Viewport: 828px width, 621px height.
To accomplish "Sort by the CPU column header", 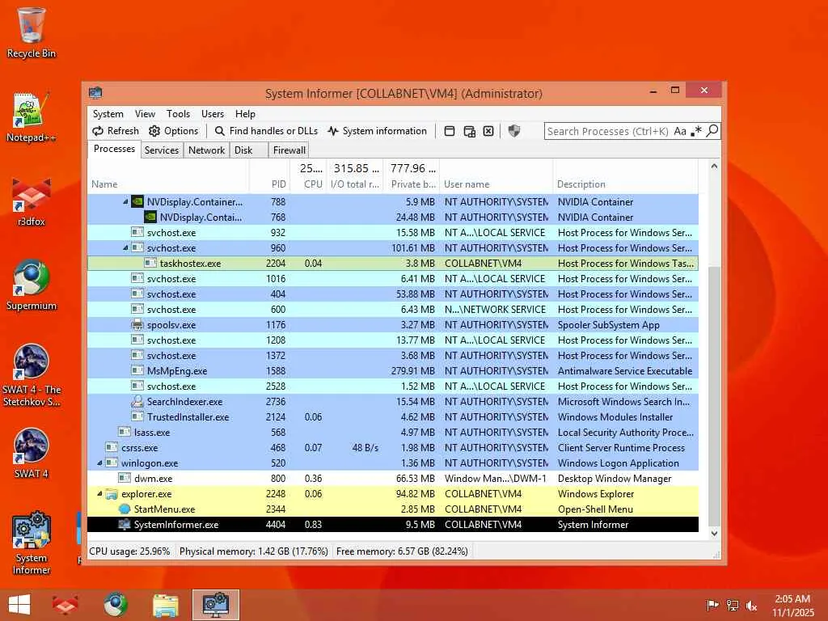I will point(308,176).
